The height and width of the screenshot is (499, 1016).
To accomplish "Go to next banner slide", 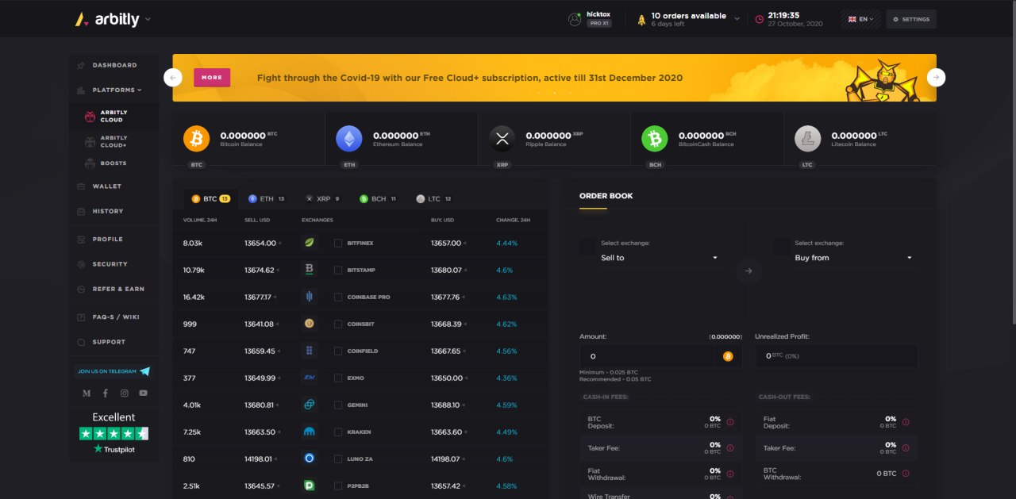I will (937, 78).
